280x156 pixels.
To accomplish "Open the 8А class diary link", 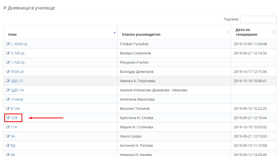I will pos(13,155).
